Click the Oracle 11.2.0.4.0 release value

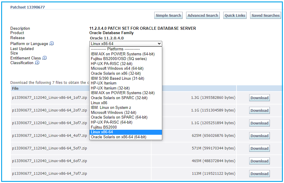click(107, 38)
